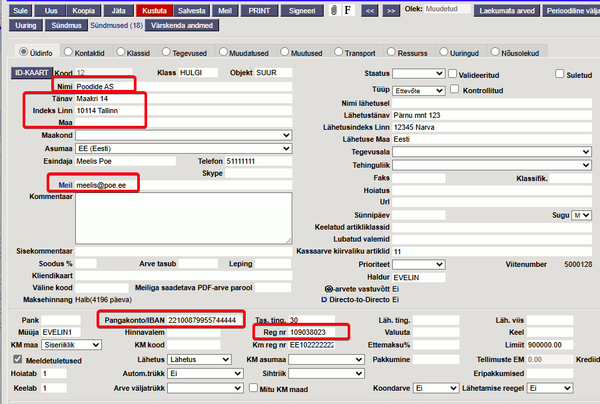Open the Sündmused (18) link
The width and height of the screenshot is (600, 404).
tap(117, 26)
